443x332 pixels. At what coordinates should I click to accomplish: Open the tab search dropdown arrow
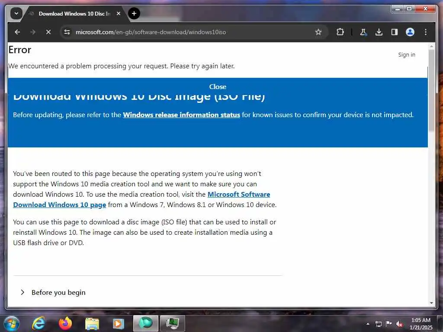16,13
